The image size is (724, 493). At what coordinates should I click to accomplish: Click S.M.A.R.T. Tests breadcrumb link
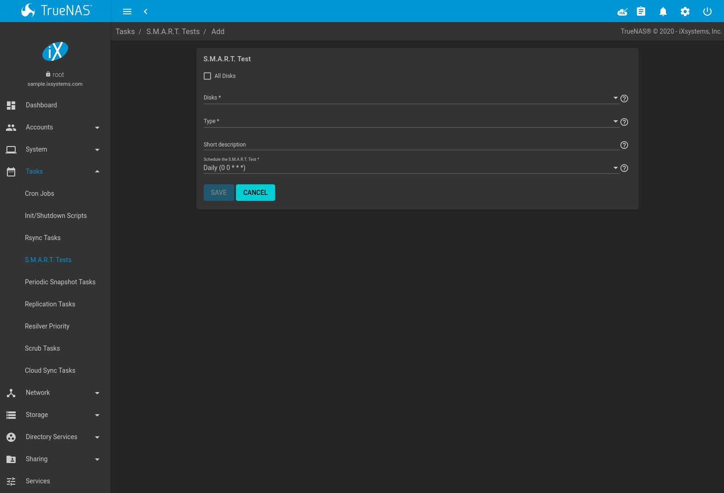tap(173, 31)
